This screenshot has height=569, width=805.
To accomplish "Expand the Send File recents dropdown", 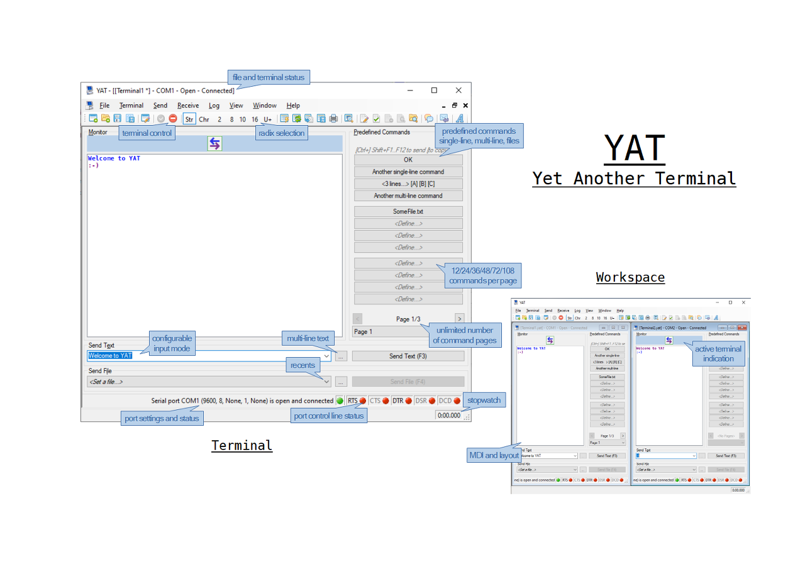I will (x=326, y=381).
